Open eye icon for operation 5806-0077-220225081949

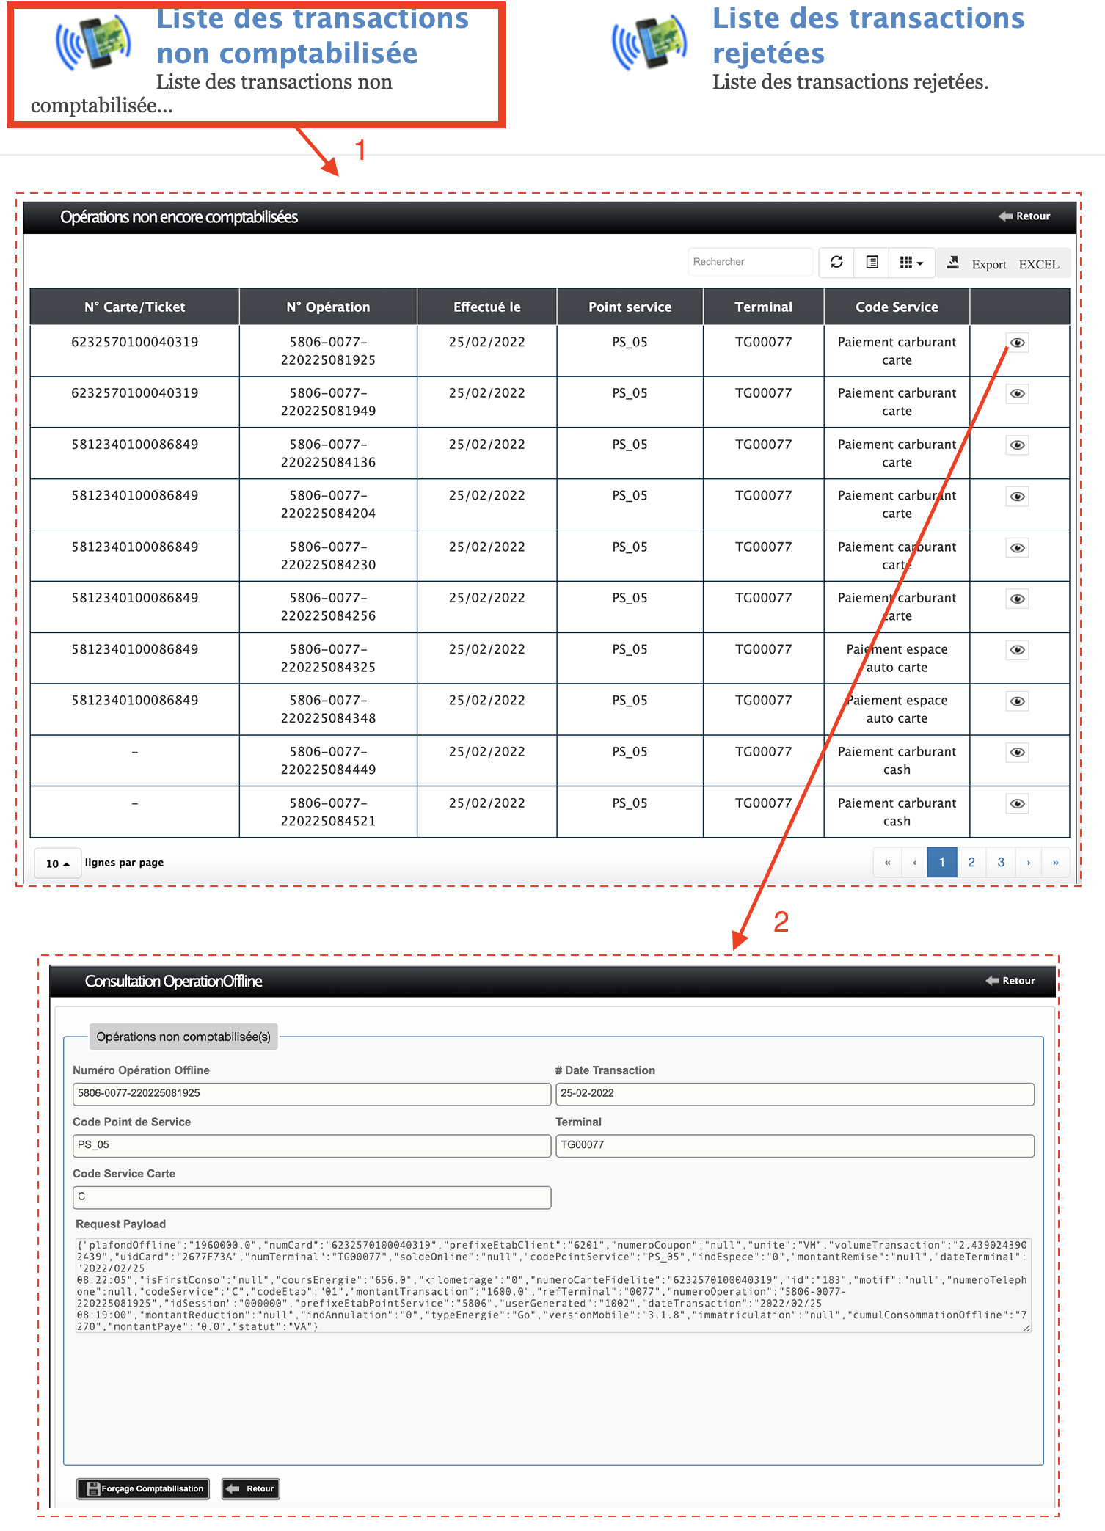pos(1017,394)
